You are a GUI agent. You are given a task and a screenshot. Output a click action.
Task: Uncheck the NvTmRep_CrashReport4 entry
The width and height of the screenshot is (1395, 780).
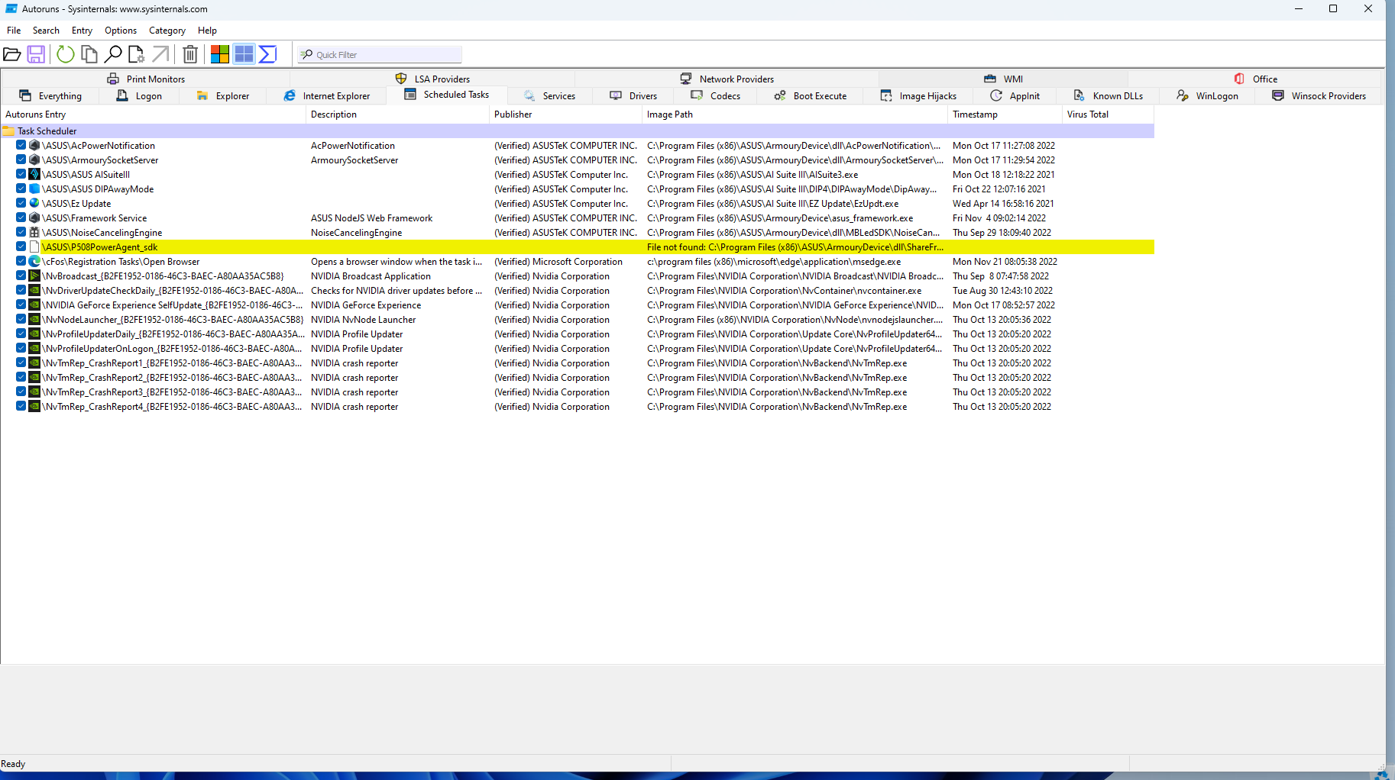click(x=21, y=407)
